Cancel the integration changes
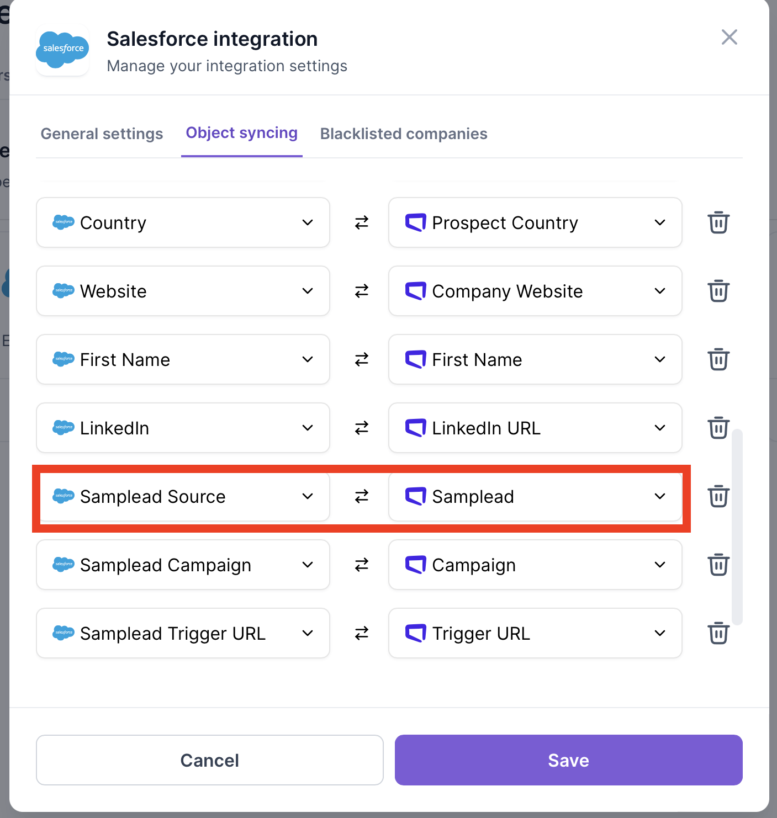777x818 pixels. tap(210, 760)
